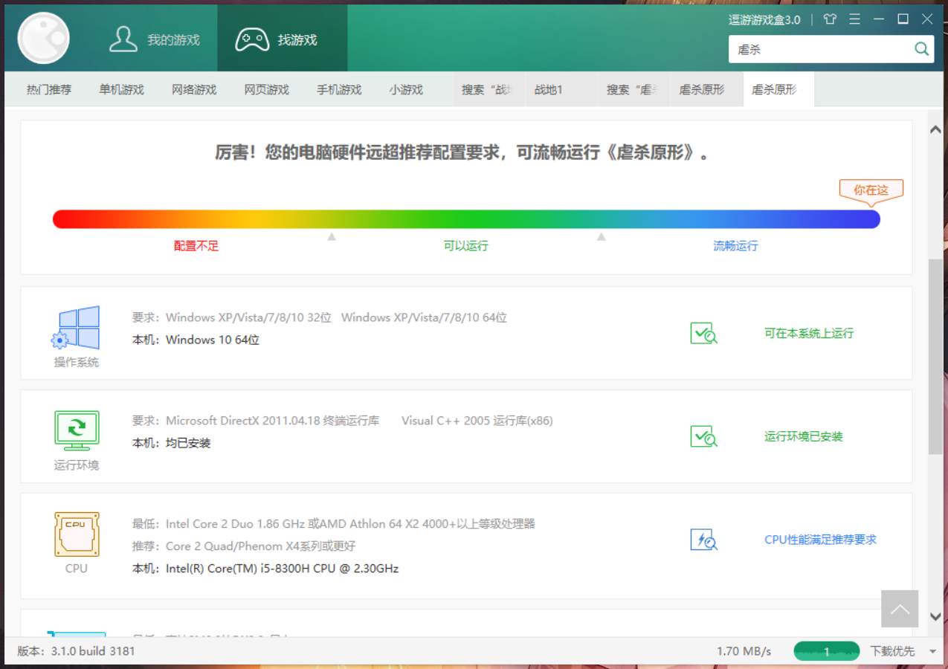Click the currently selected 虐杀原形 tab
This screenshot has width=948, height=669.
pyautogui.click(x=778, y=89)
